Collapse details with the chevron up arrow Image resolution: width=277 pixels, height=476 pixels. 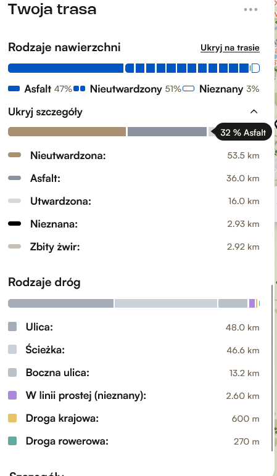(254, 112)
